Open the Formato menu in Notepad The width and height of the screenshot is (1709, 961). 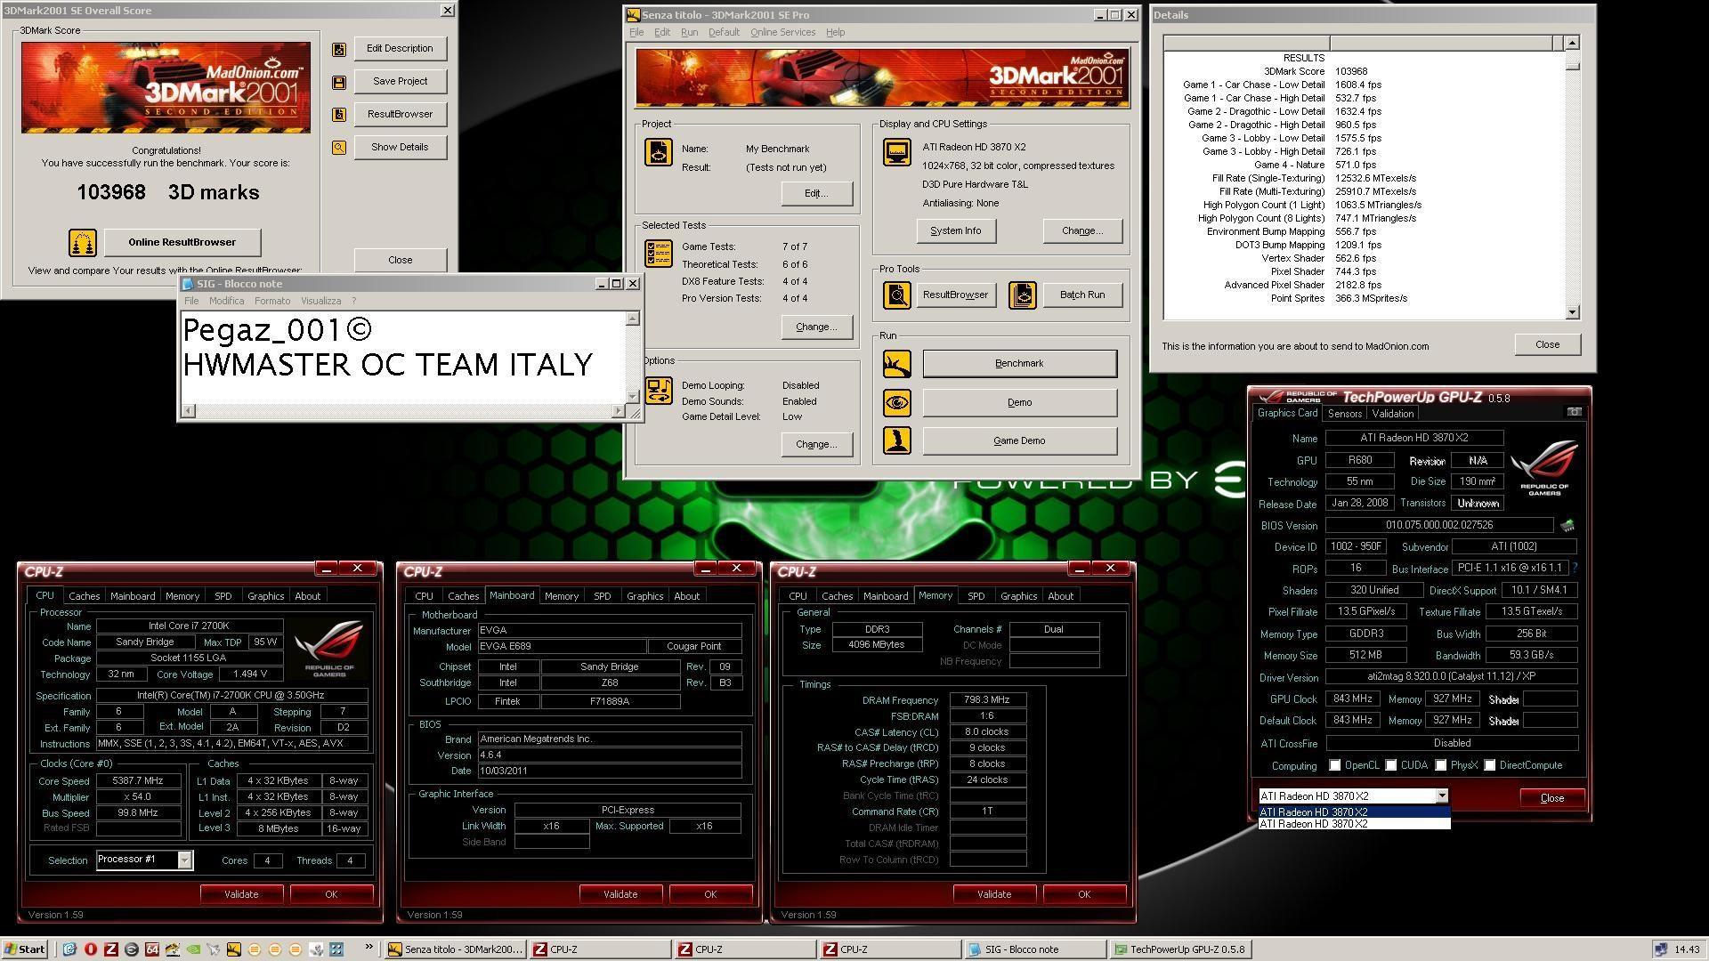click(x=272, y=301)
